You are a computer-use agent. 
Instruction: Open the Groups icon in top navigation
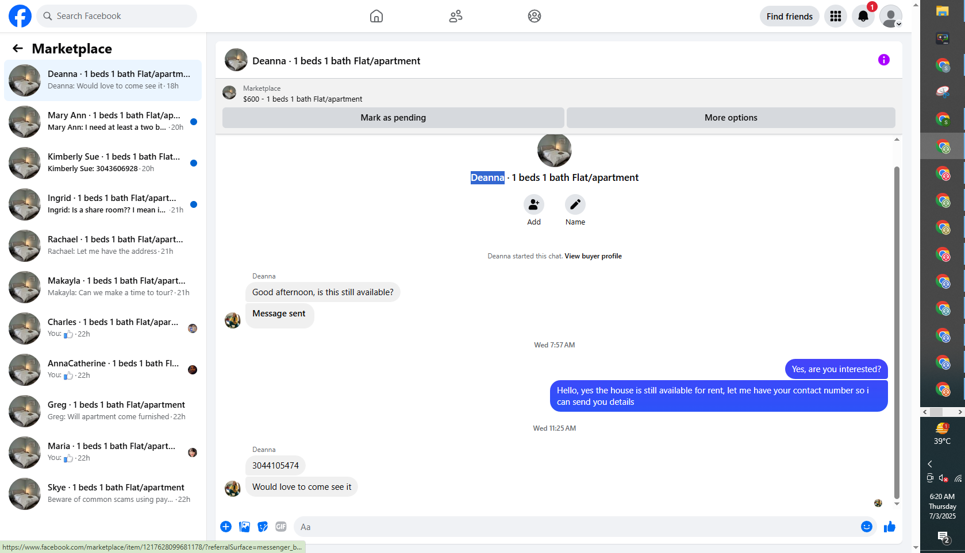point(535,16)
